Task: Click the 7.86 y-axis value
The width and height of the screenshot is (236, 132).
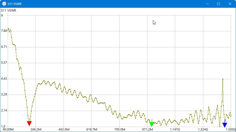Action: 4,31
